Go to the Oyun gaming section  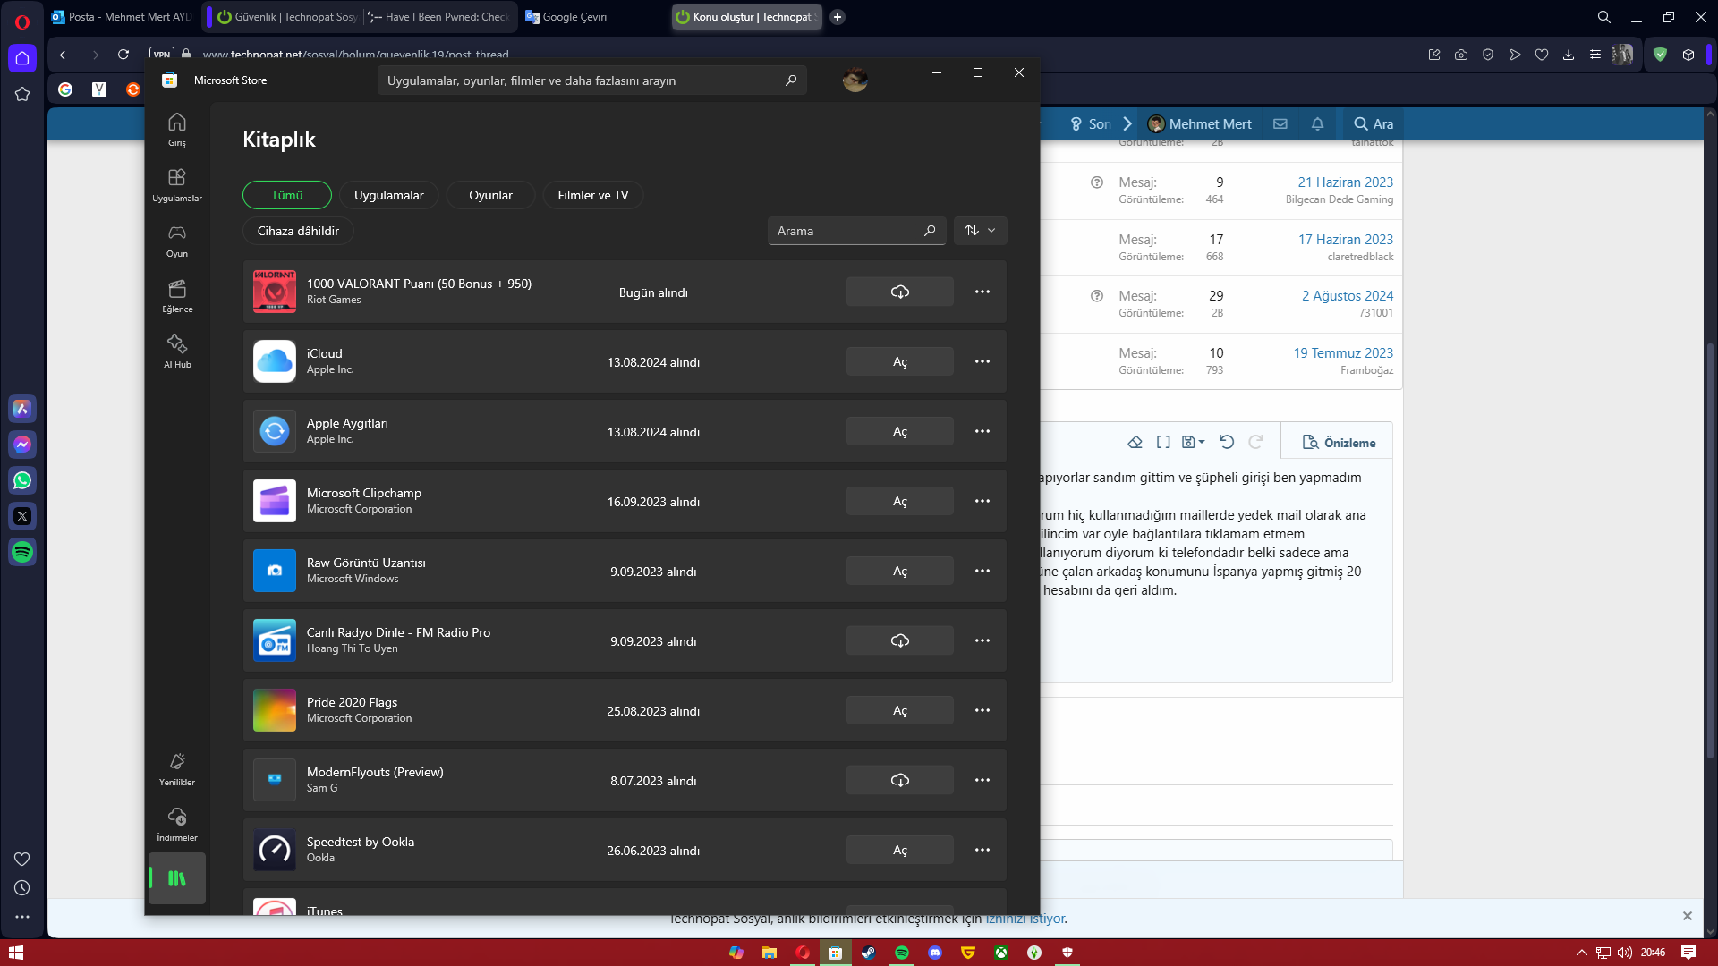tap(177, 240)
